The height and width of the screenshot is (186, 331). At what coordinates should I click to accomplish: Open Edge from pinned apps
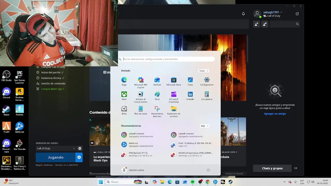124,81
